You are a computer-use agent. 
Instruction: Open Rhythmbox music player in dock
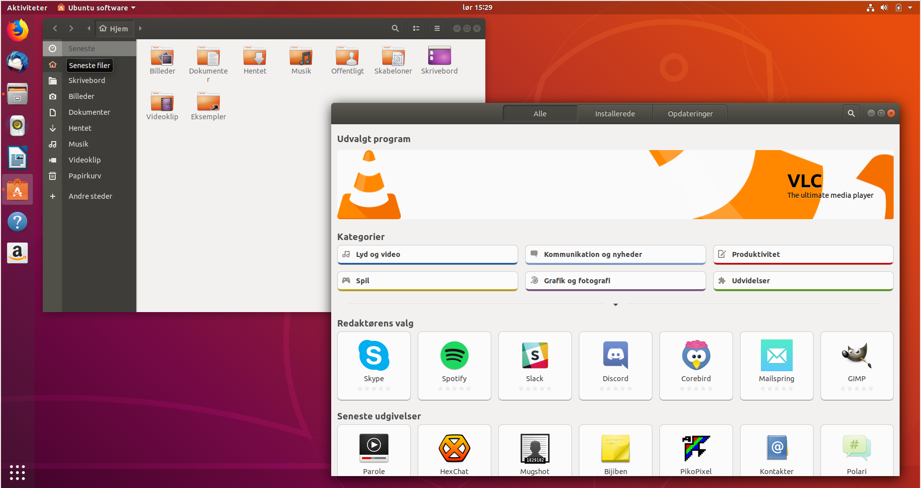(x=17, y=126)
